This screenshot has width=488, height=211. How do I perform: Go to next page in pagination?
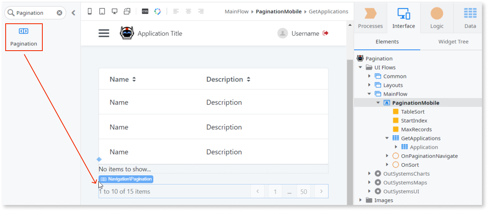pyautogui.click(x=321, y=191)
